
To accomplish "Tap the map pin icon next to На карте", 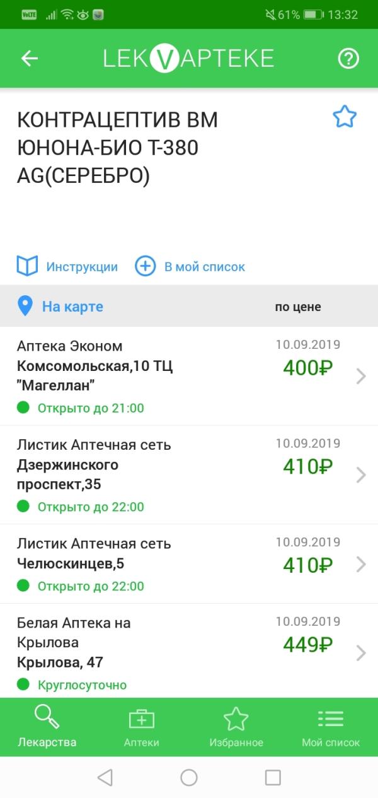I will [25, 307].
